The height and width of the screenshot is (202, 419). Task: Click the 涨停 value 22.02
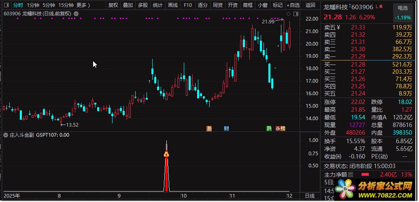tap(358, 102)
